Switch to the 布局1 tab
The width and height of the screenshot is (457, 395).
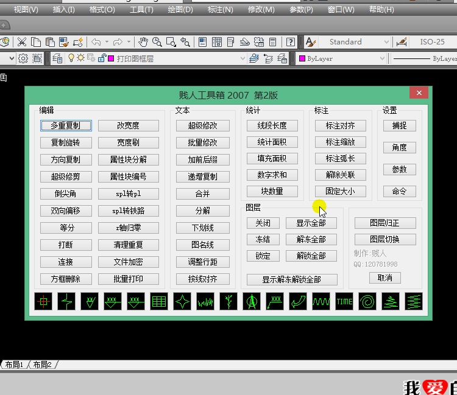pyautogui.click(x=14, y=365)
